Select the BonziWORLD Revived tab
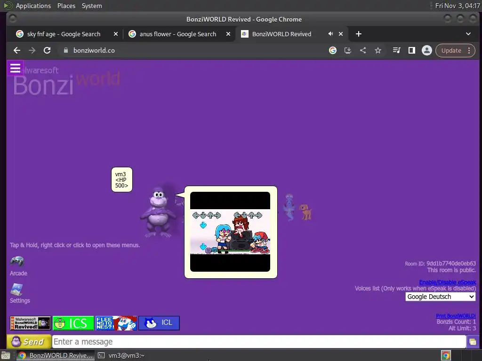The width and height of the screenshot is (482, 361). click(281, 34)
